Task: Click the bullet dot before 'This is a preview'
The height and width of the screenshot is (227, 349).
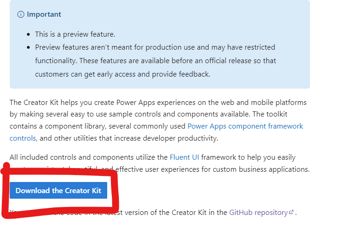Action: (x=28, y=34)
